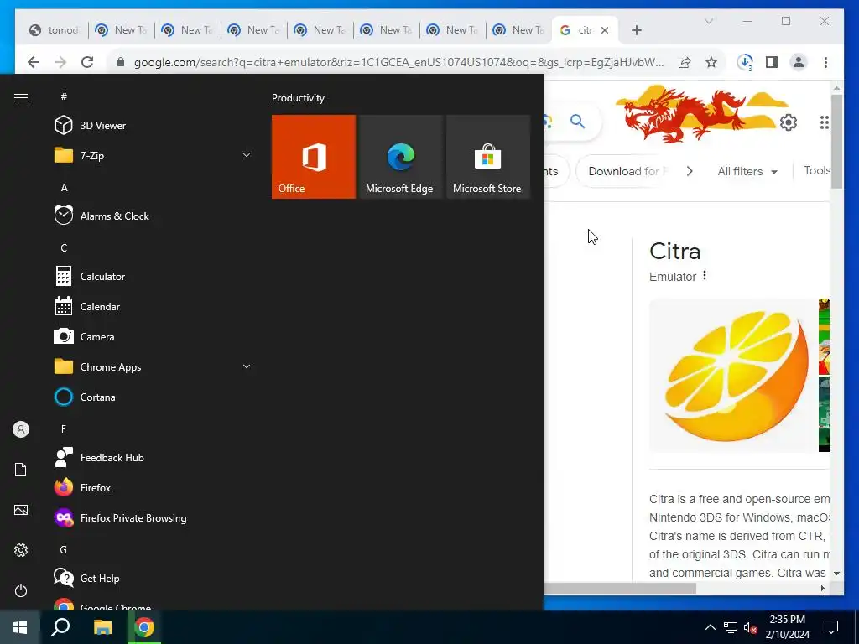Jump to letter group '#' header
This screenshot has height=644, width=859.
click(64, 96)
